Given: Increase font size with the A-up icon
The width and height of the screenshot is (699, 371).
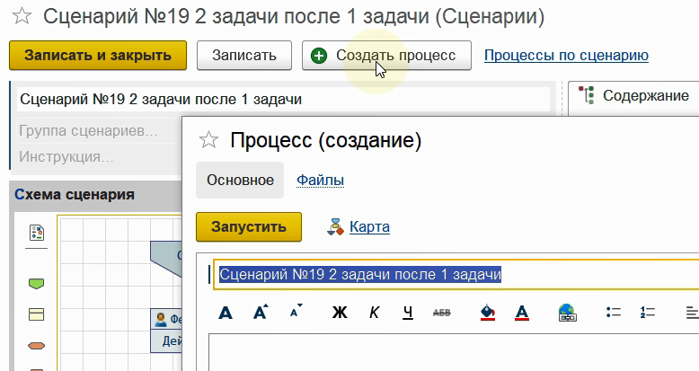Looking at the screenshot, I should pos(261,313).
